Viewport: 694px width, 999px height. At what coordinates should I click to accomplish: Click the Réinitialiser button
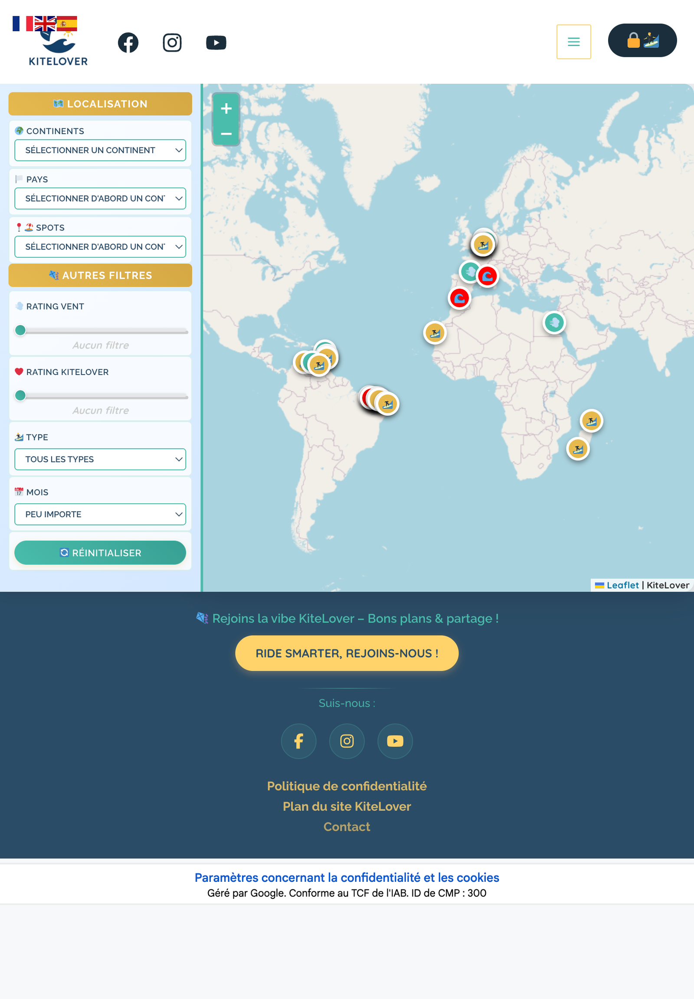(x=100, y=552)
